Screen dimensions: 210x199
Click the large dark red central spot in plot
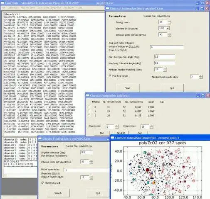pyautogui.click(x=148, y=170)
